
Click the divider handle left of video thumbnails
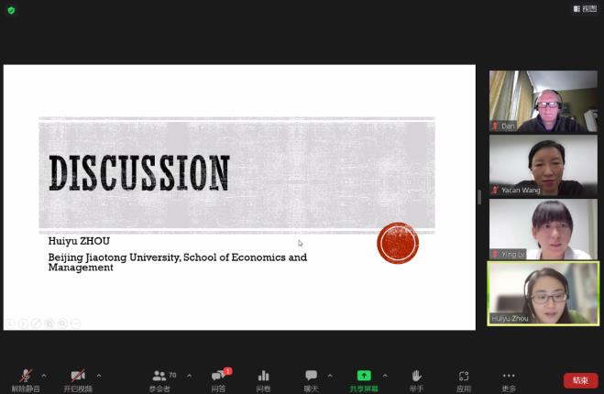click(x=479, y=197)
